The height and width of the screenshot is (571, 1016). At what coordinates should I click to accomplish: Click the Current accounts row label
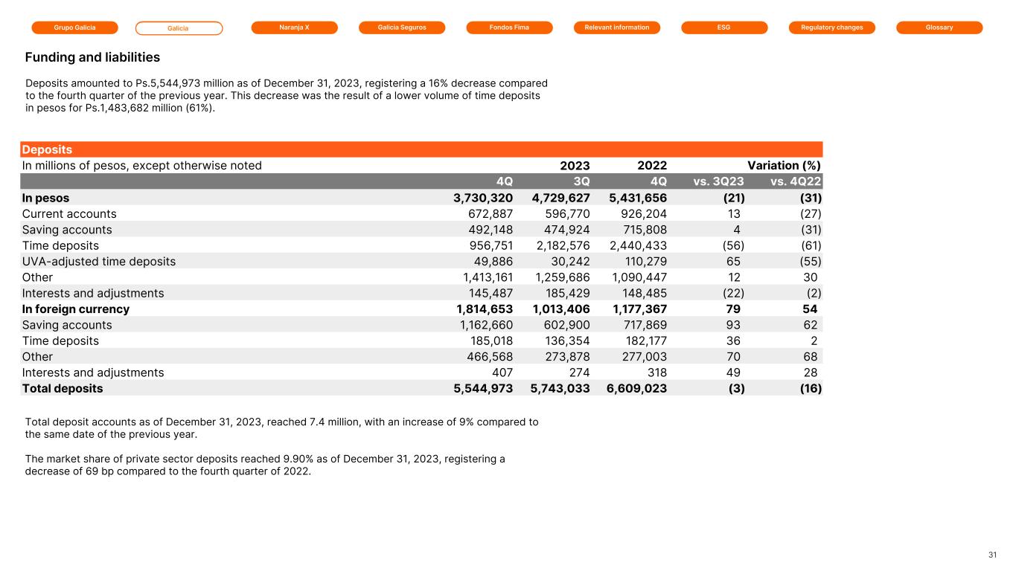[69, 213]
